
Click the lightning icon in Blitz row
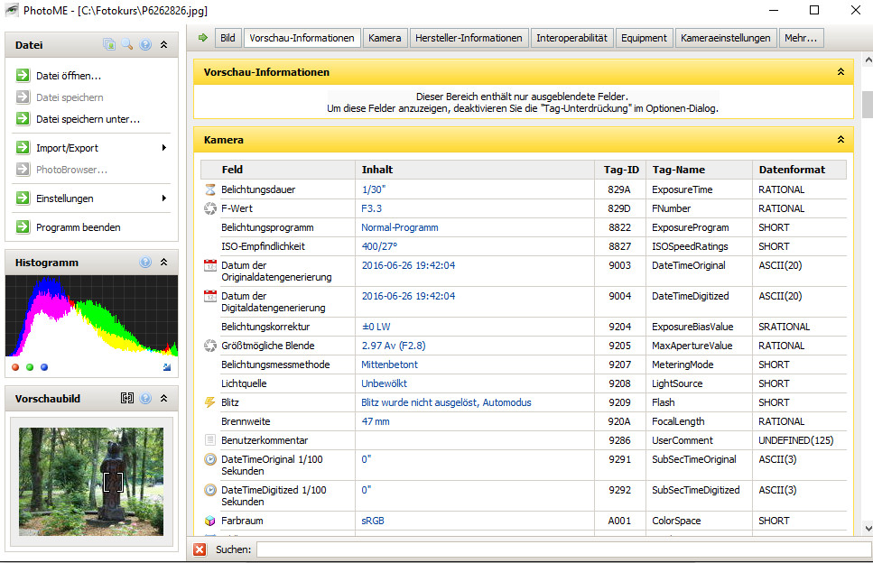pyautogui.click(x=210, y=402)
